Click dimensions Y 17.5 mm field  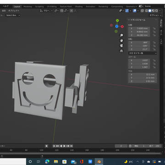click(143, 78)
